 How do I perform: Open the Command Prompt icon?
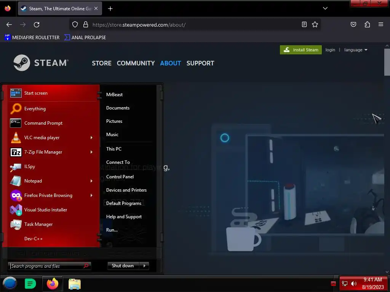16,123
